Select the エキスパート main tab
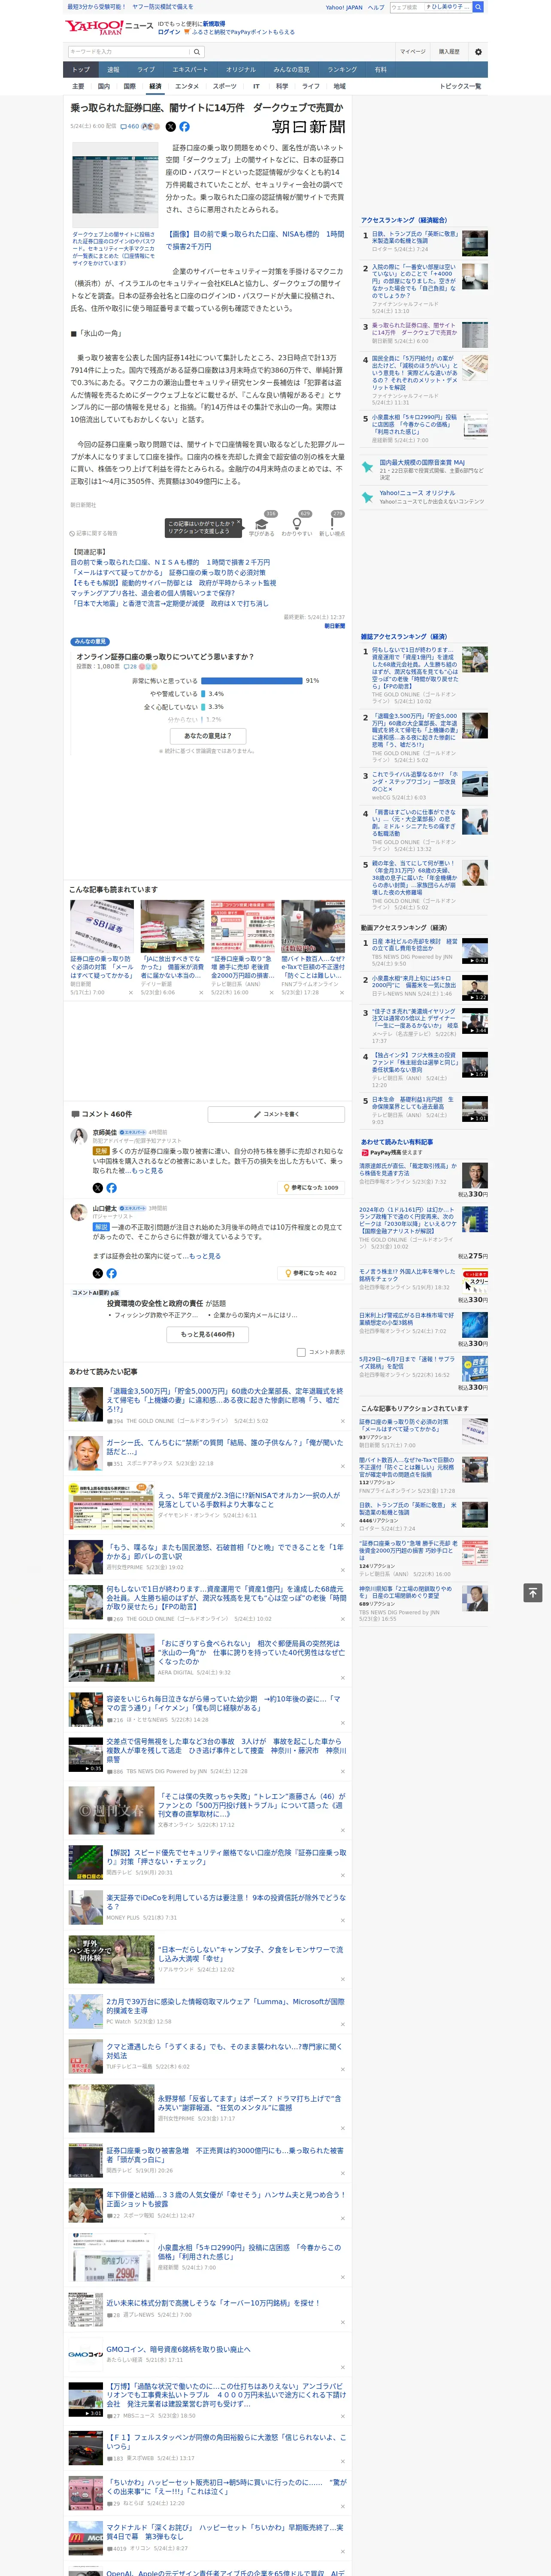 coord(190,70)
